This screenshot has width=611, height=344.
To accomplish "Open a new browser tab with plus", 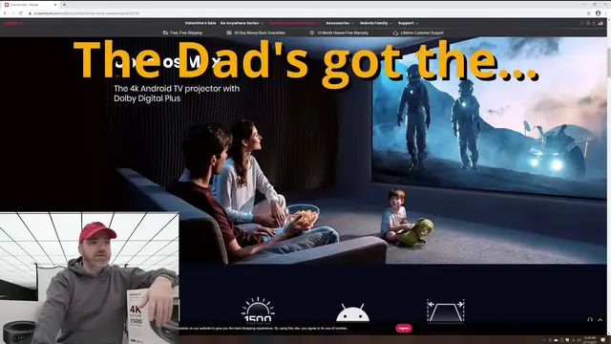I will coord(64,5).
